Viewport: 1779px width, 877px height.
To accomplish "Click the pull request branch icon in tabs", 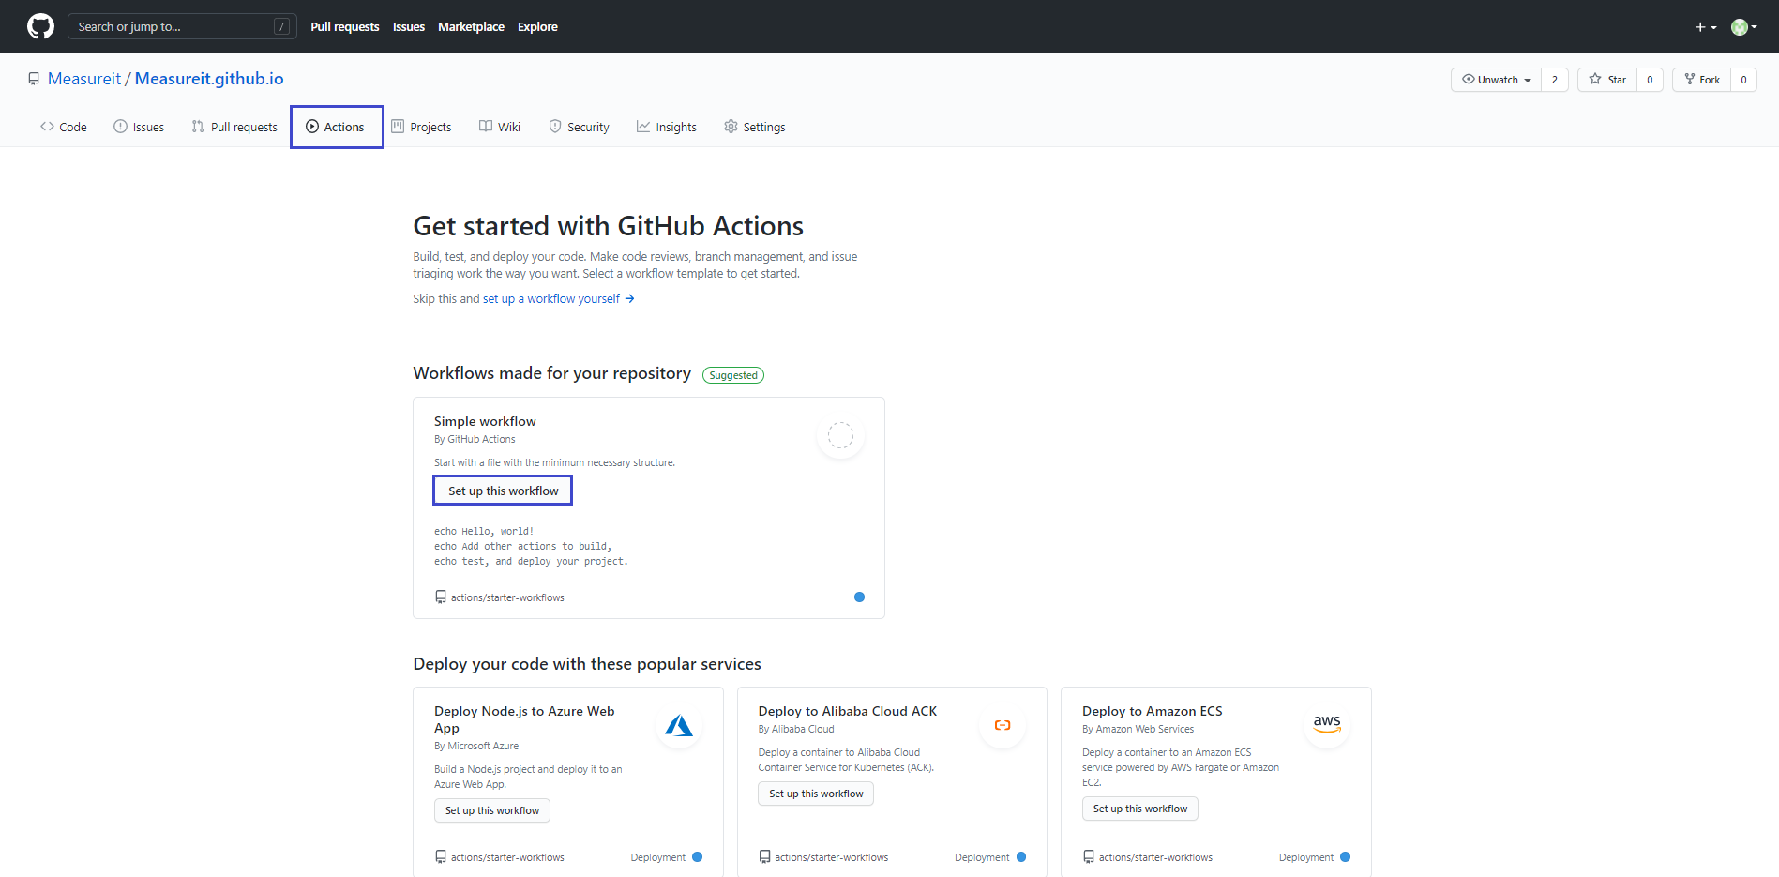I will pyautogui.click(x=198, y=127).
